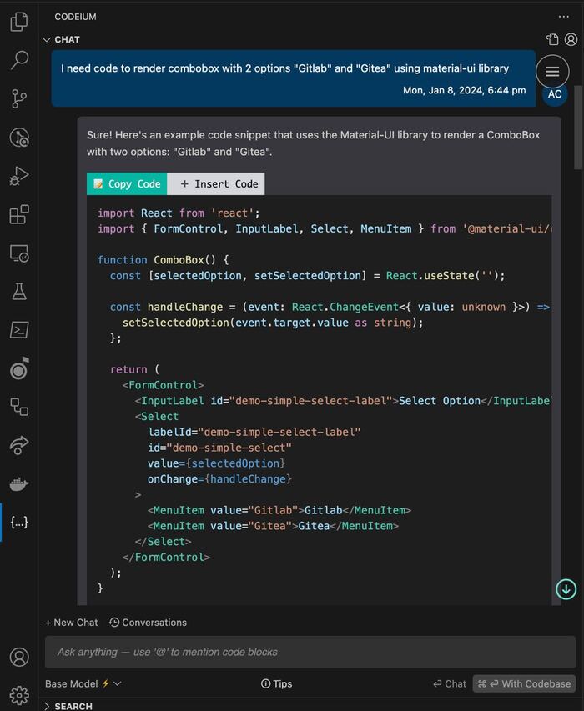Collapse the CHAT section
This screenshot has height=711, width=584.
[48, 39]
